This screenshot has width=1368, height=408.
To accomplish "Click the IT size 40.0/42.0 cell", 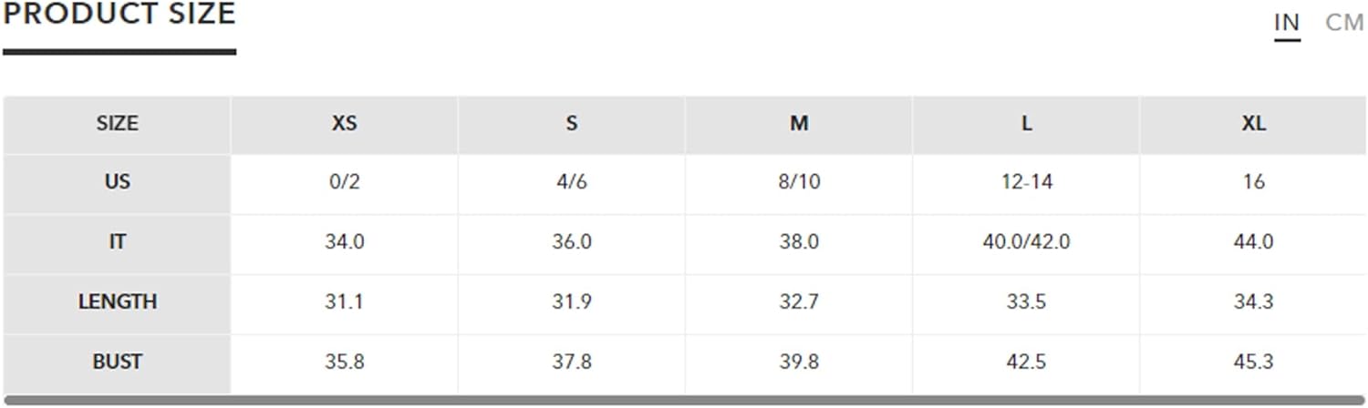I will tap(1026, 242).
